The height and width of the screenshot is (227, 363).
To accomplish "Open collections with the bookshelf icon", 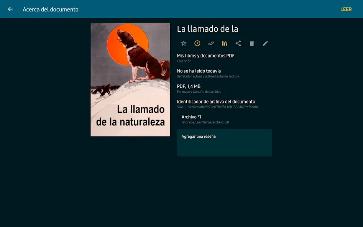I will tap(225, 43).
